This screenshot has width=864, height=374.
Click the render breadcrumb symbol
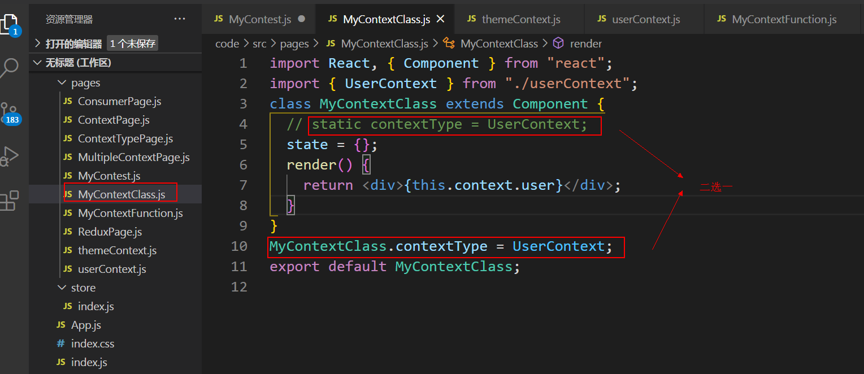pyautogui.click(x=585, y=44)
